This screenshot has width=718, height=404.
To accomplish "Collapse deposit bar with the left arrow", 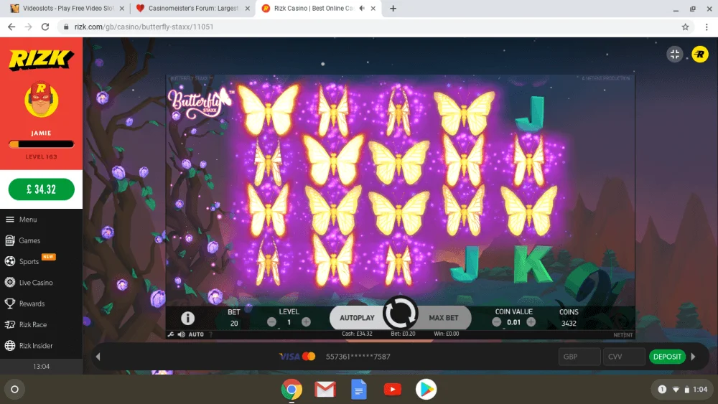I will 98,357.
